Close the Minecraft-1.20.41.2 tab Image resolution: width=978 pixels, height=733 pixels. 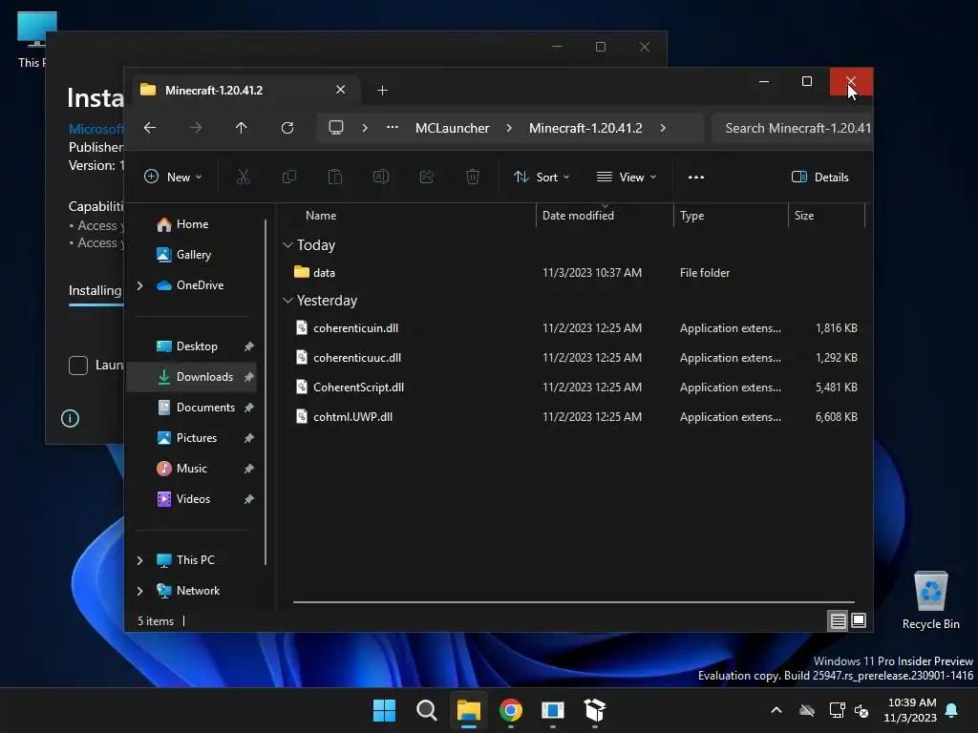pyautogui.click(x=341, y=90)
